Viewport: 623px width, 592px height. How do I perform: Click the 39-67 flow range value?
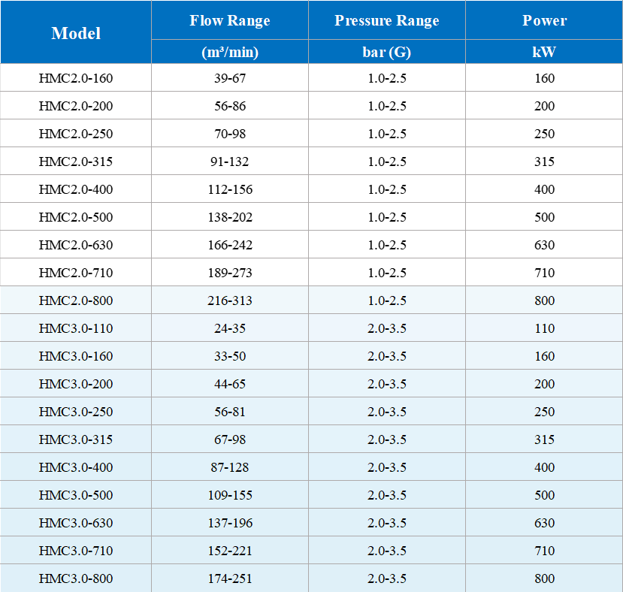click(x=230, y=78)
